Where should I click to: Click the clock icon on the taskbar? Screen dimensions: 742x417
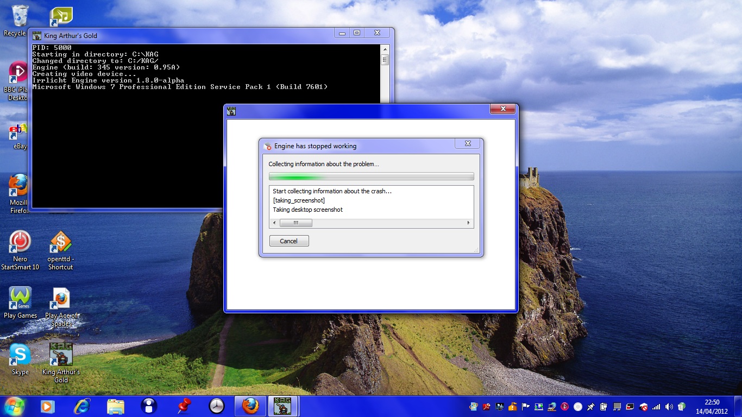coord(217,406)
